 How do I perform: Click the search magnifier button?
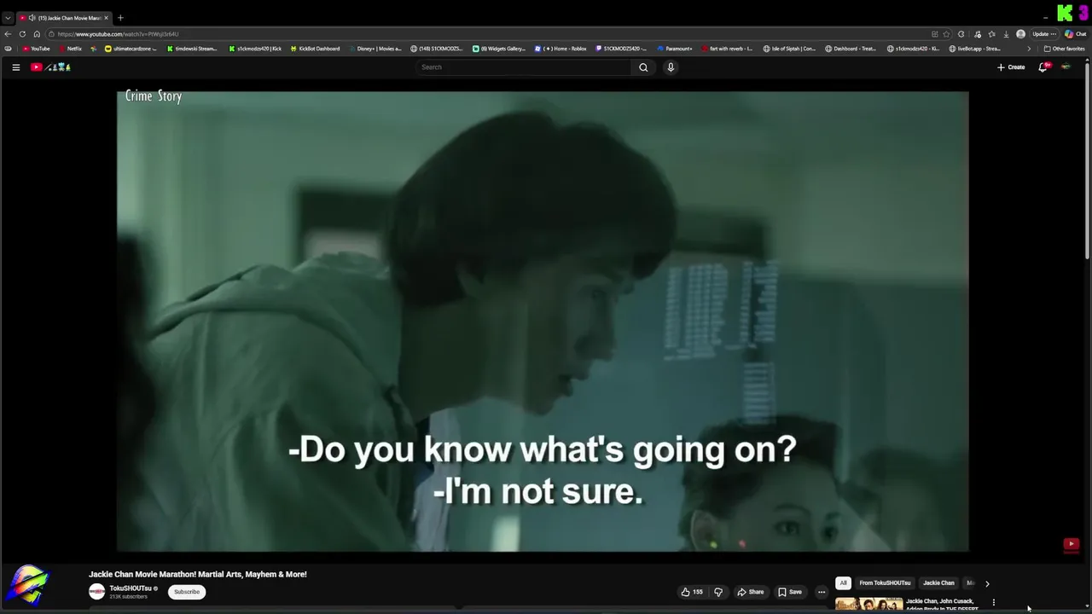pos(643,67)
